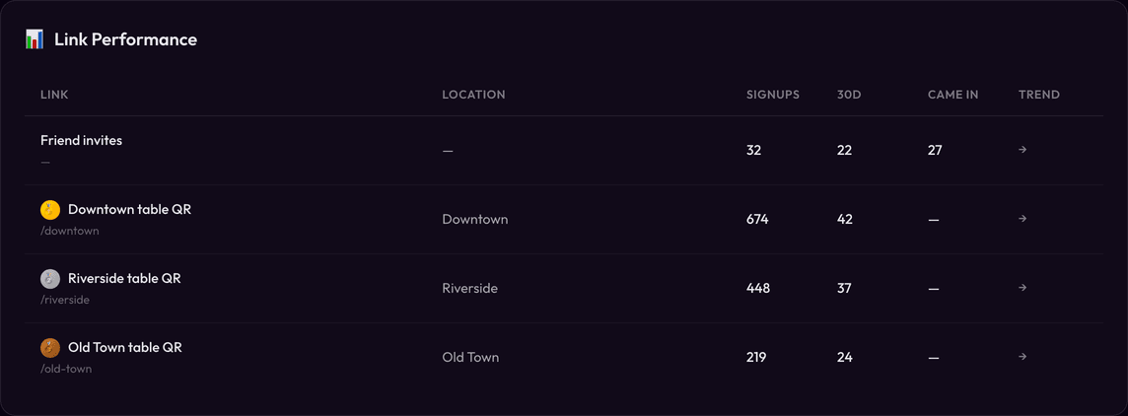Image resolution: width=1128 pixels, height=416 pixels.
Task: Click the CAME IN column header
Action: [952, 95]
